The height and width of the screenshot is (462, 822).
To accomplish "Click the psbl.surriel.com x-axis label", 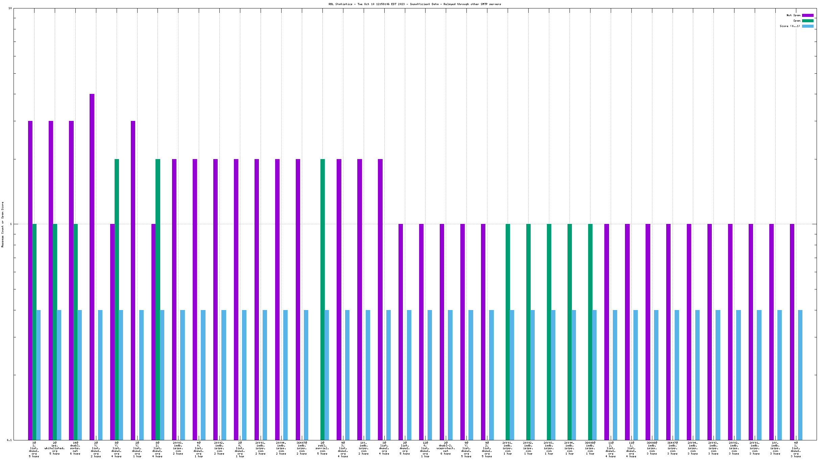I will [x=322, y=448].
